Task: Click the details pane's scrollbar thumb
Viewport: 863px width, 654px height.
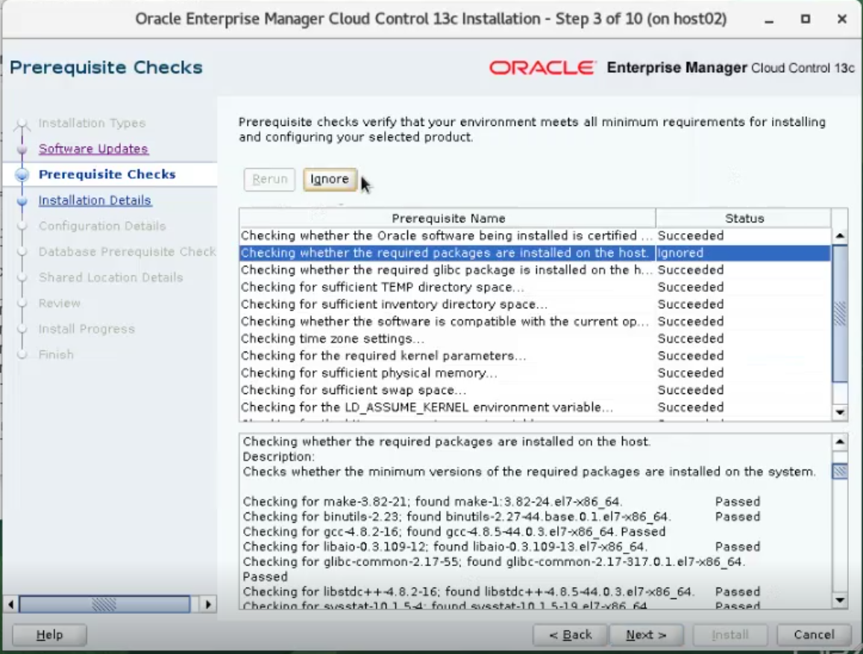Action: (x=840, y=472)
